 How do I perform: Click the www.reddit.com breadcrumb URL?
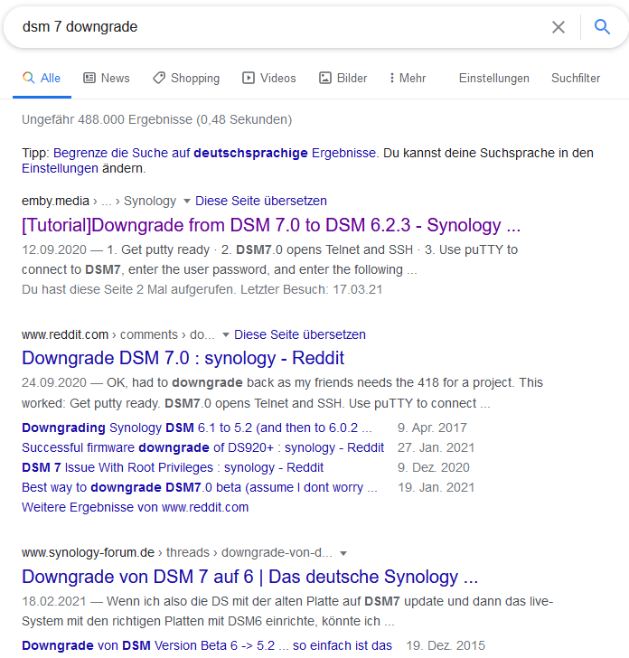pos(65,334)
